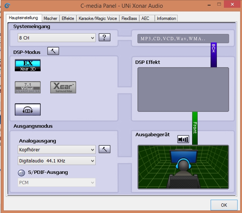Click the MP3,CD,VCD,Wav,WMA source box
Viewport: 242px width, 213px height.
pos(183,38)
